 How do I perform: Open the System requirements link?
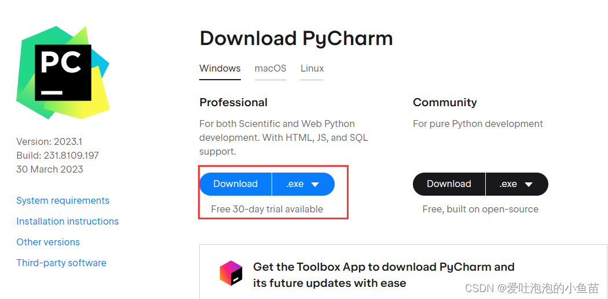pyautogui.click(x=63, y=200)
